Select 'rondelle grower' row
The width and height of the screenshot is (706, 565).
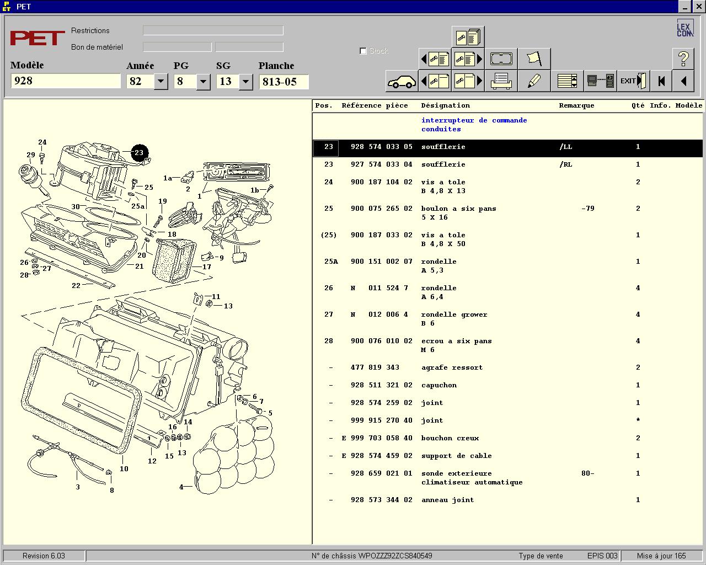pos(508,319)
